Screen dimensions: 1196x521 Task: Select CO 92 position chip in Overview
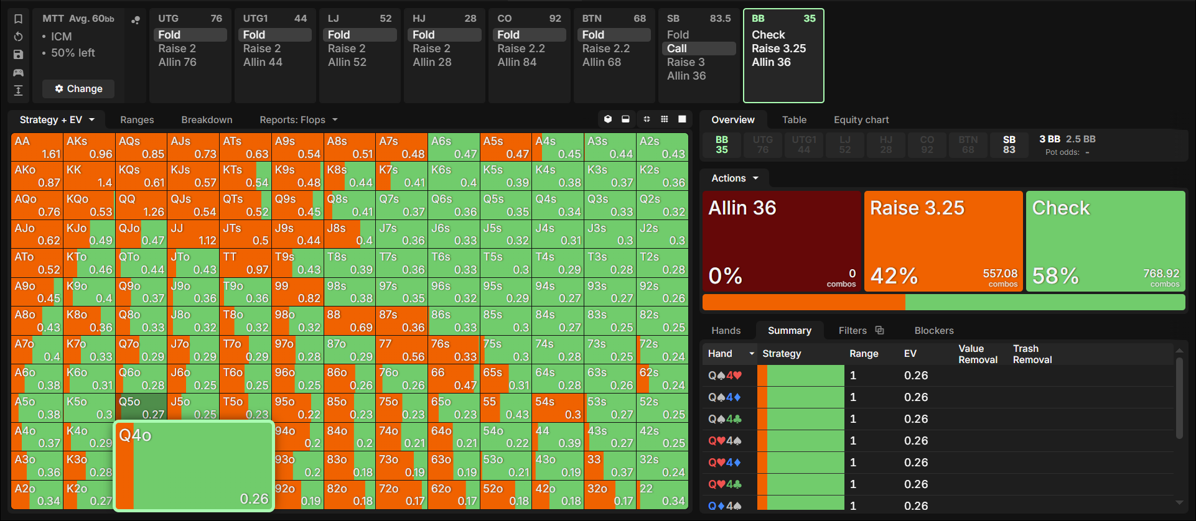click(927, 145)
